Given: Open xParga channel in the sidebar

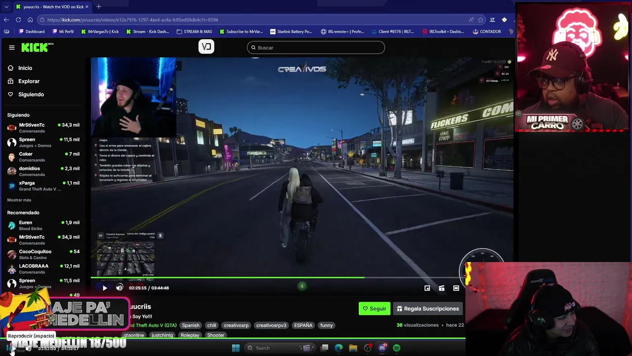Looking at the screenshot, I should pos(43,186).
